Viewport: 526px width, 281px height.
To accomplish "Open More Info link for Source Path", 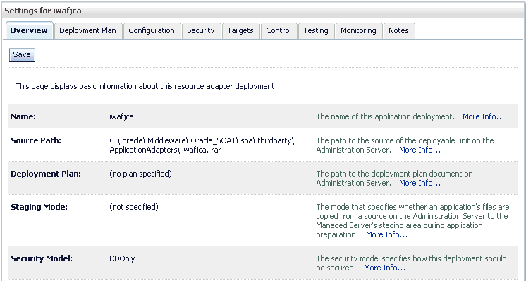I will pyautogui.click(x=420, y=150).
